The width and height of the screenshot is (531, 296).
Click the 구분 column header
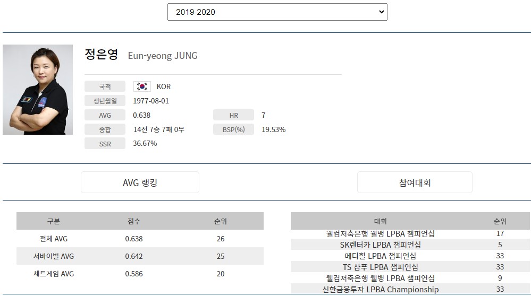pos(54,221)
